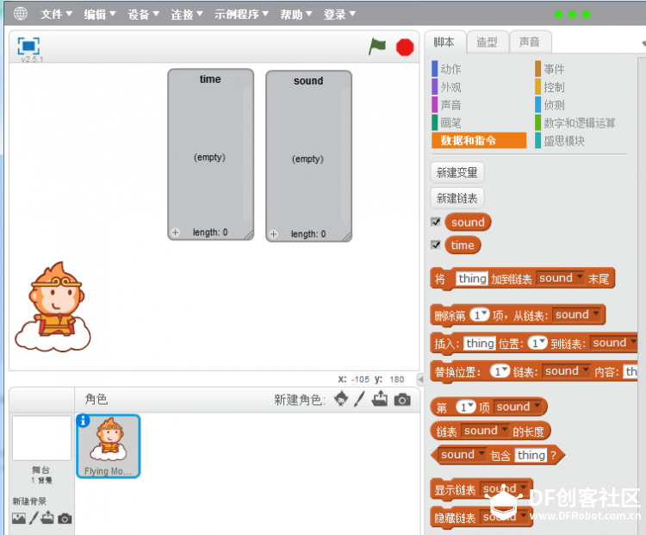Toggle the time list visibility checkbox

pyautogui.click(x=436, y=245)
